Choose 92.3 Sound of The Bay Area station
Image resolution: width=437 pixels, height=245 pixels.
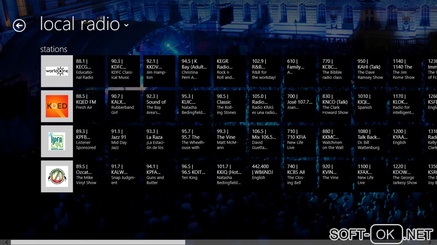159,106
